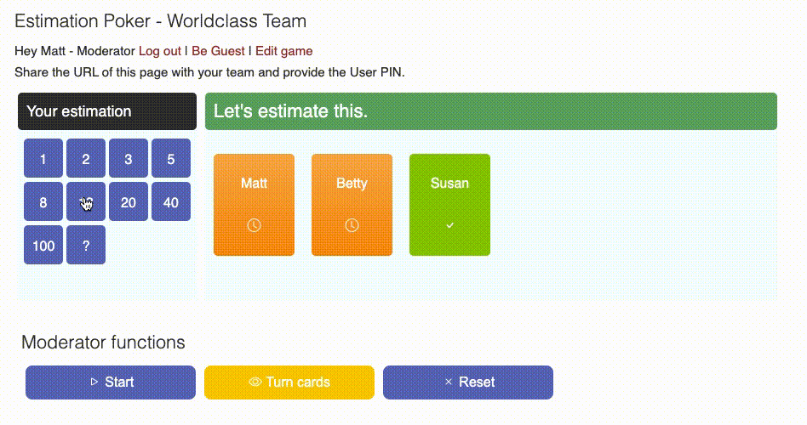Select estimation card 5
Screen dimensions: 807x425
tap(171, 159)
